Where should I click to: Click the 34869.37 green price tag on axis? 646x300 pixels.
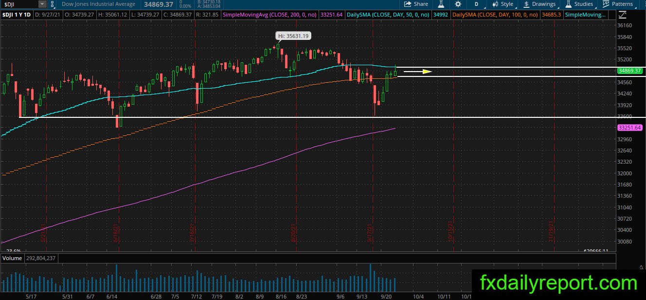(x=629, y=71)
